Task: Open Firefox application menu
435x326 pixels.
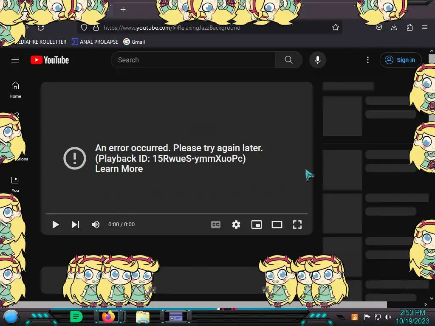Action: (425, 27)
